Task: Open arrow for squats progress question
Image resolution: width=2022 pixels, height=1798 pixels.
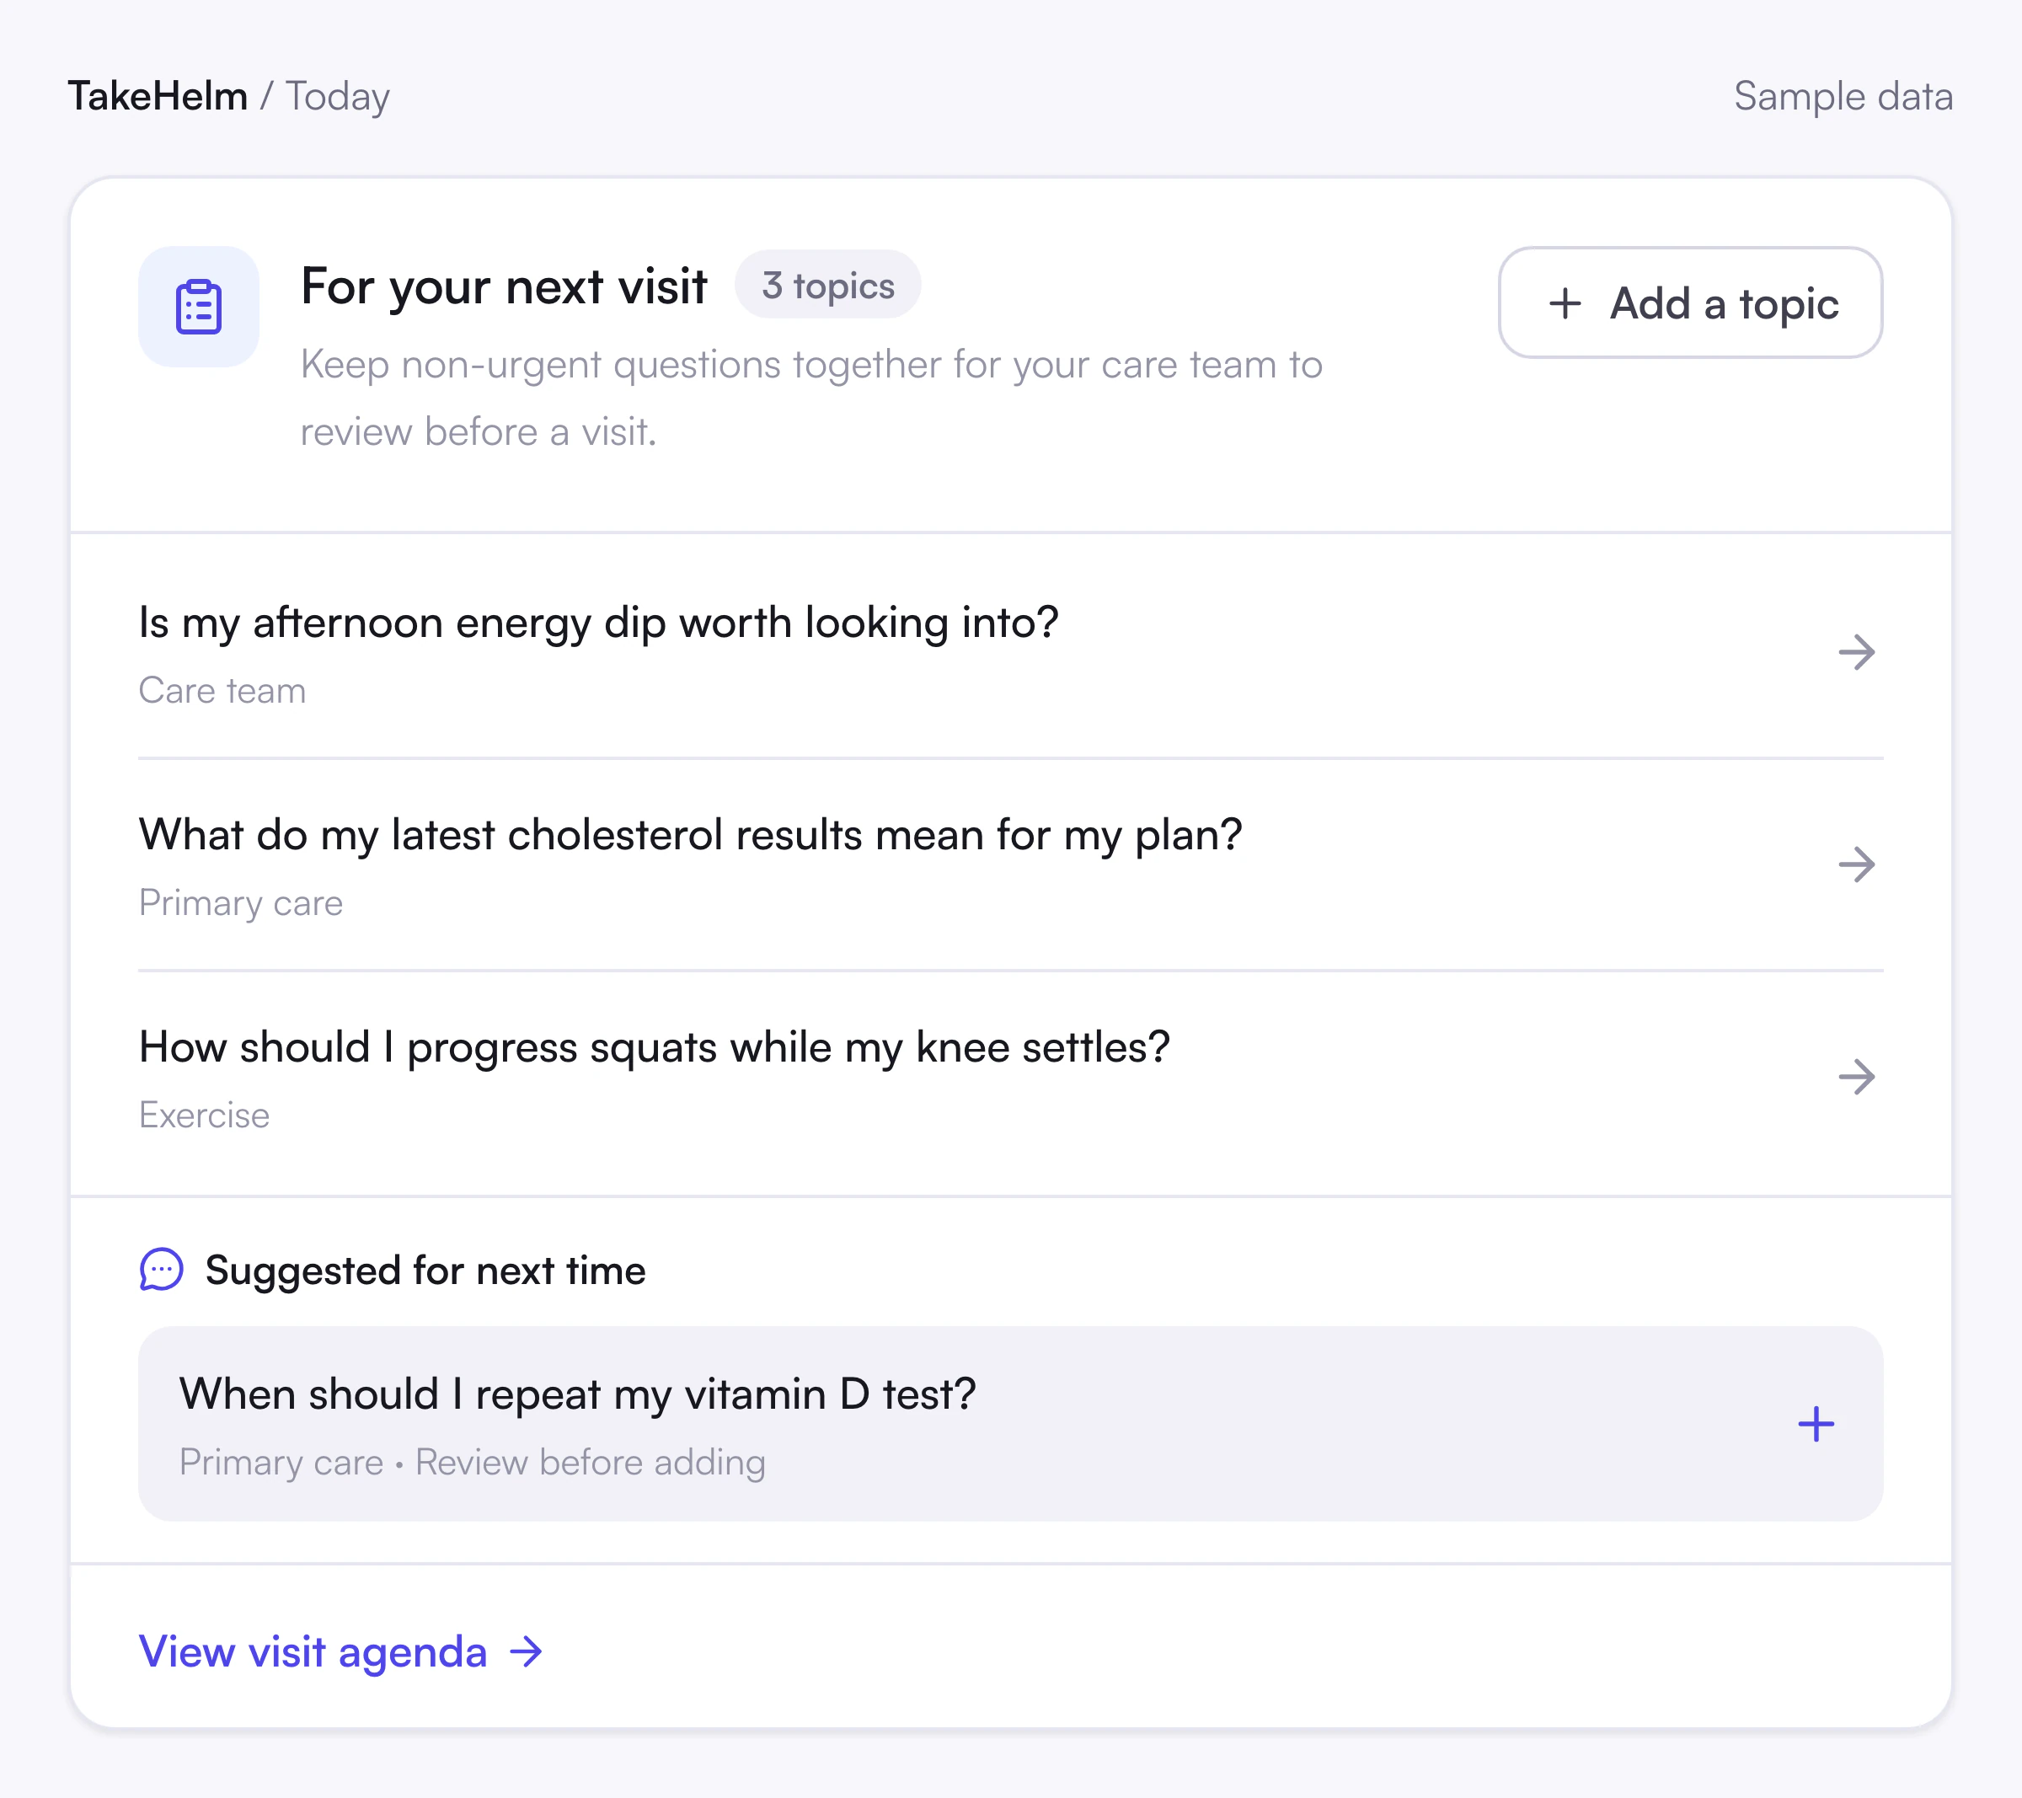Action: coord(1856,1077)
